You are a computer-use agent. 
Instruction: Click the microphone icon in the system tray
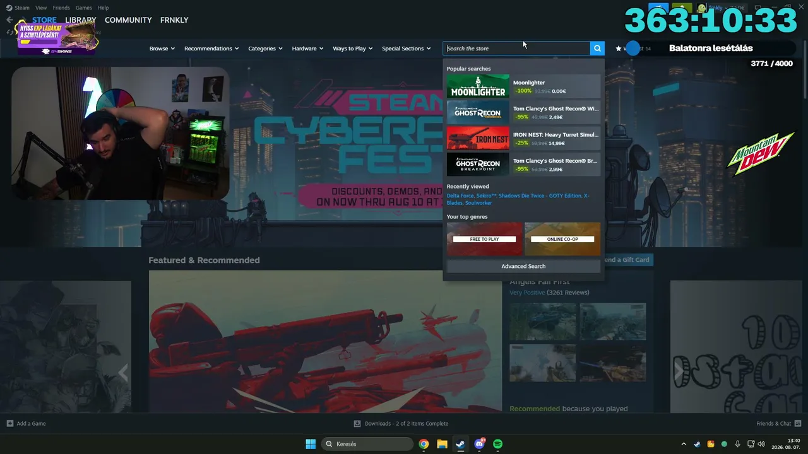click(x=737, y=444)
